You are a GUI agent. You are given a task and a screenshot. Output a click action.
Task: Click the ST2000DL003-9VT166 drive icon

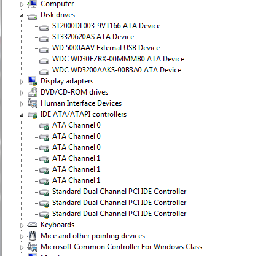44,27
